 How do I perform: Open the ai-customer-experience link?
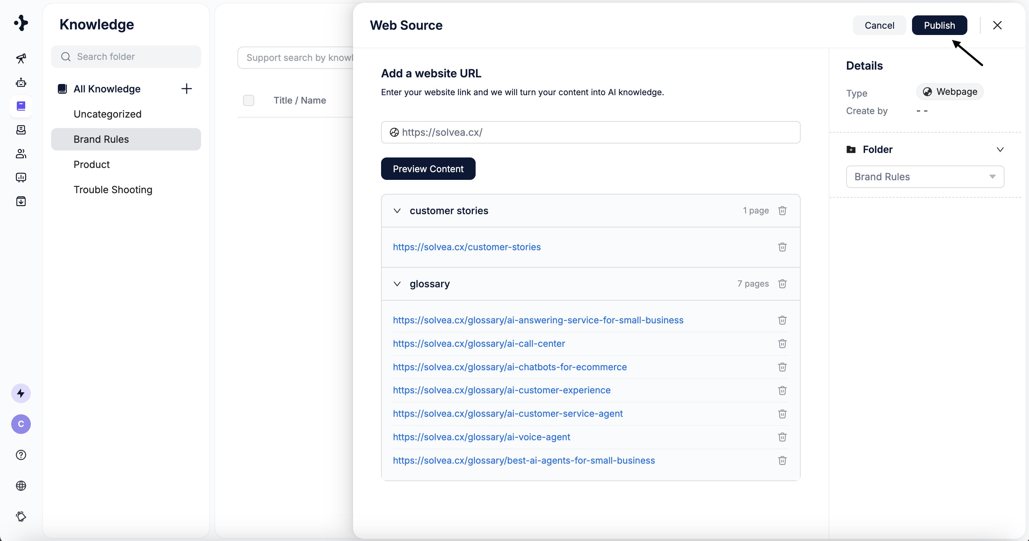pyautogui.click(x=502, y=390)
